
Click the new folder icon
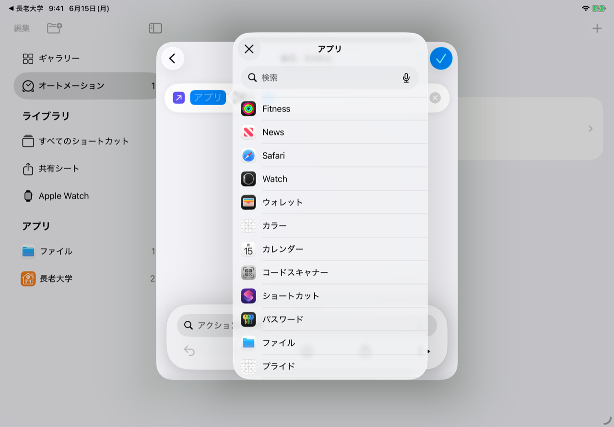point(54,28)
